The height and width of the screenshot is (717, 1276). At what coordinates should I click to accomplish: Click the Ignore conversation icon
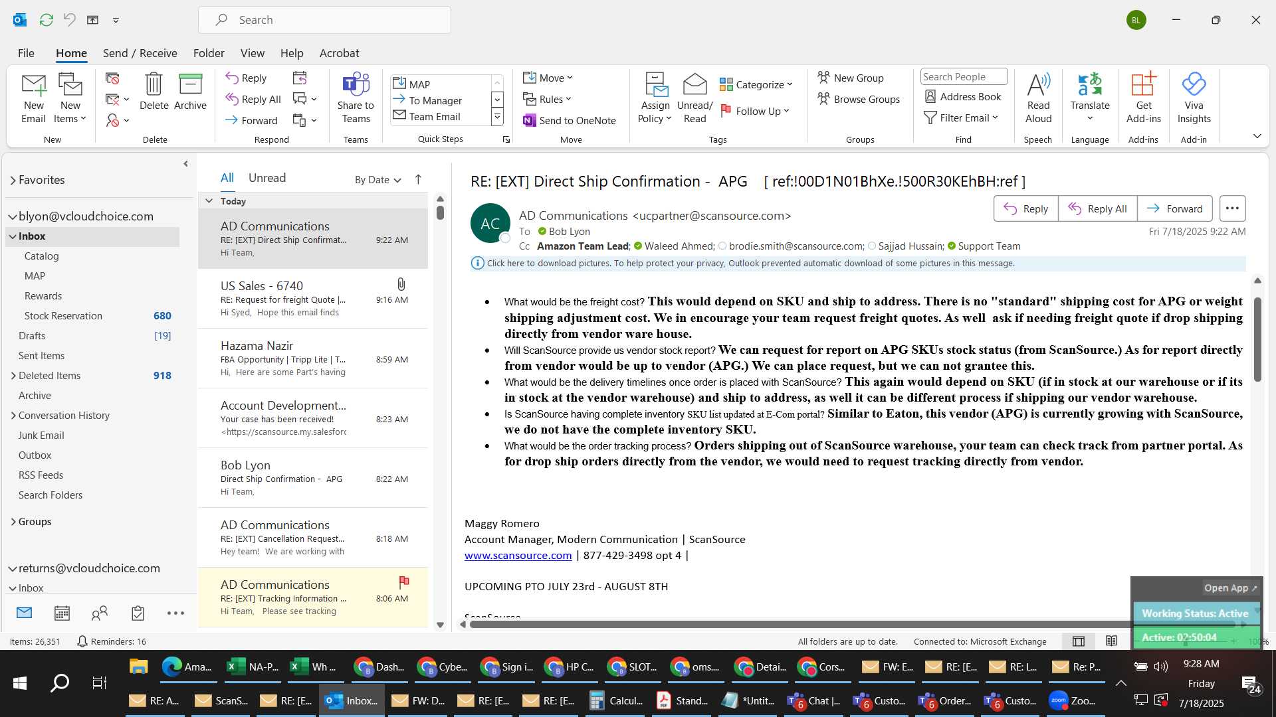point(112,78)
